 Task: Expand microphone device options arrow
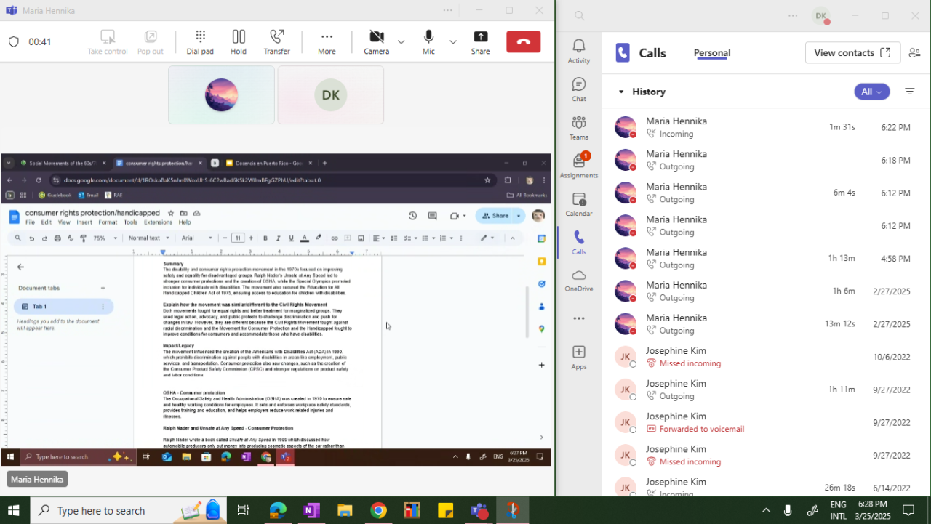(x=452, y=42)
